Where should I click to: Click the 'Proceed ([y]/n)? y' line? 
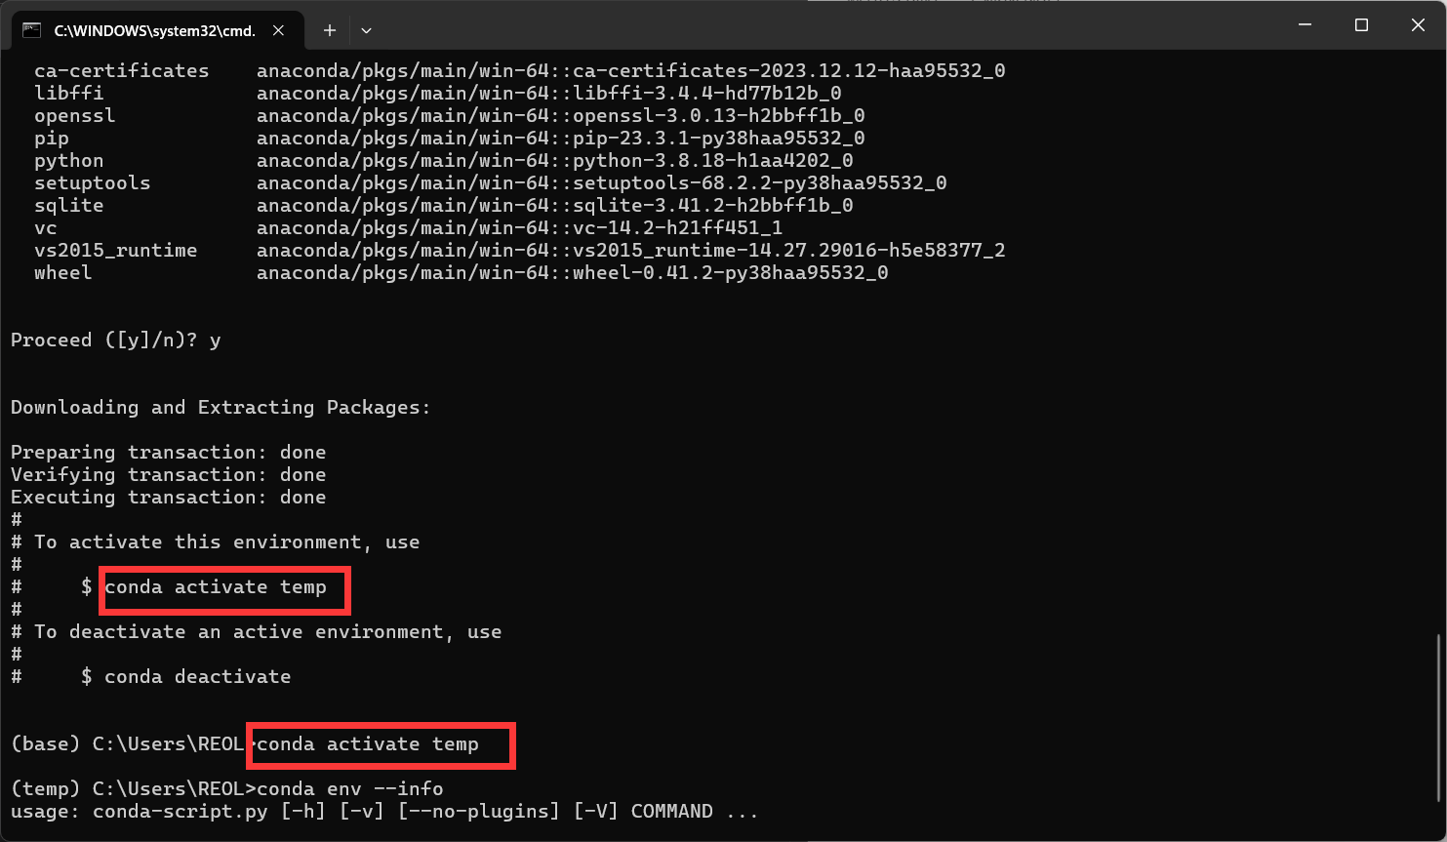[x=115, y=341]
